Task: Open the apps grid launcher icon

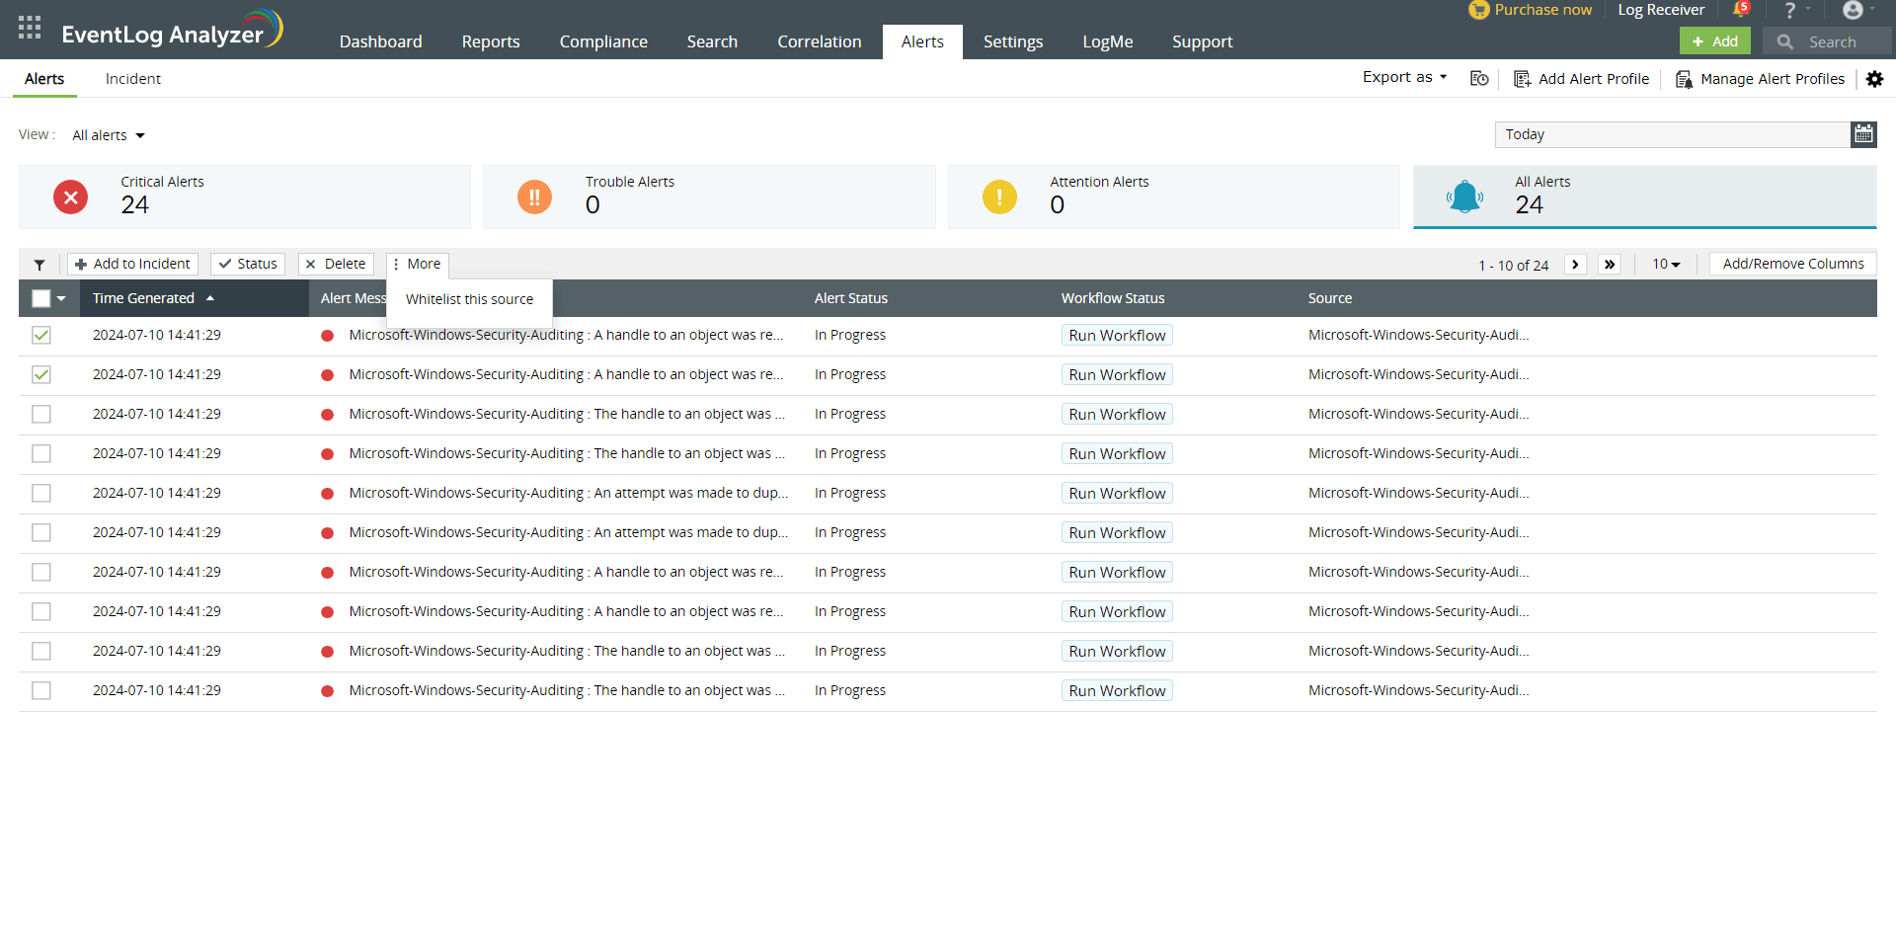Action: tap(30, 28)
